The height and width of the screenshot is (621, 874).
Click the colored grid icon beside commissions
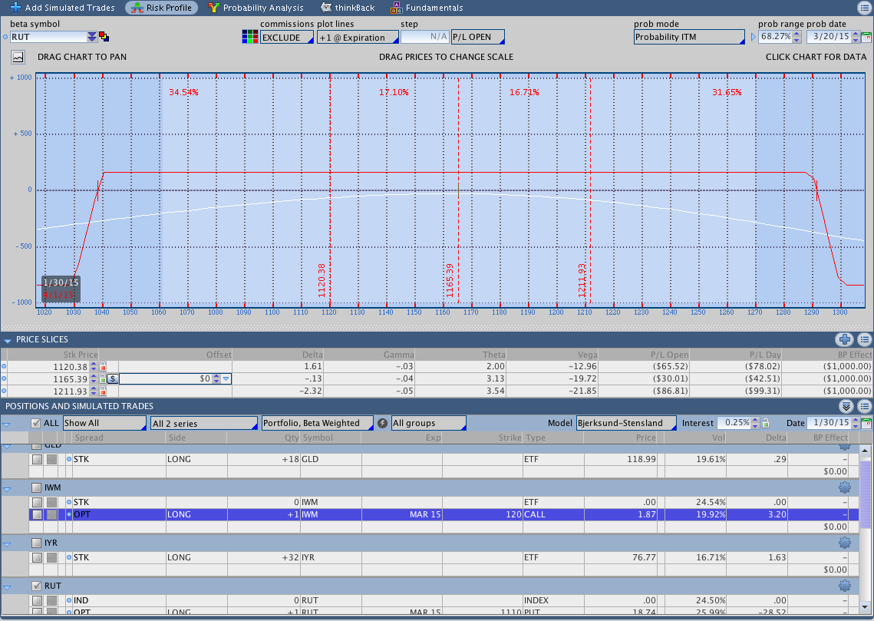[249, 37]
